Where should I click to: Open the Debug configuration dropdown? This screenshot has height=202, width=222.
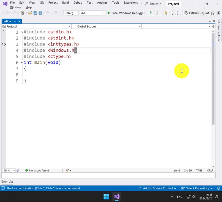[71, 13]
